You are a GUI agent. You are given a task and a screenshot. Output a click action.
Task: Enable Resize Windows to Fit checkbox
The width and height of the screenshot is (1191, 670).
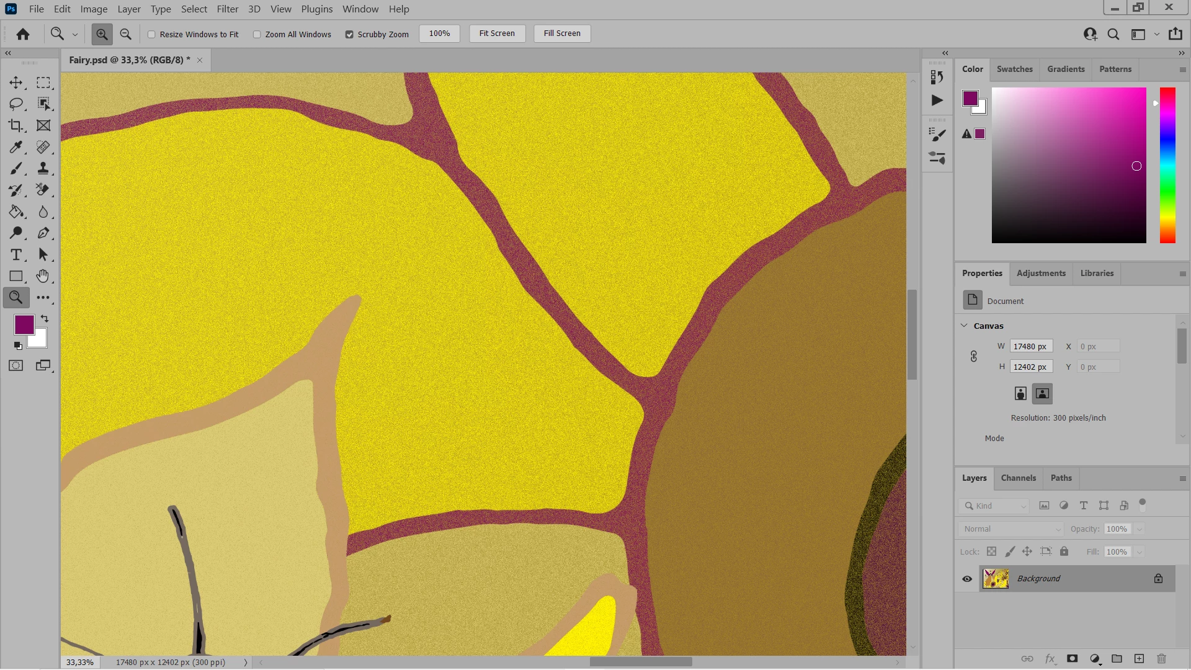click(151, 34)
